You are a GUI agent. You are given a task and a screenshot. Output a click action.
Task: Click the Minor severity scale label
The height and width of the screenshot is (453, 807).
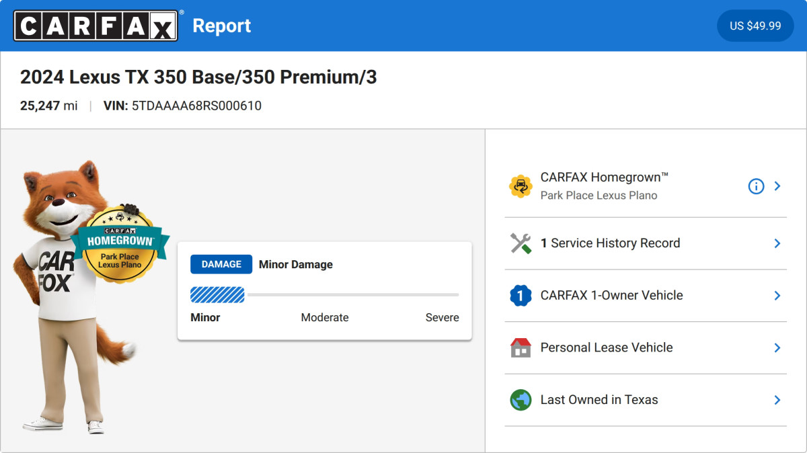[205, 317]
